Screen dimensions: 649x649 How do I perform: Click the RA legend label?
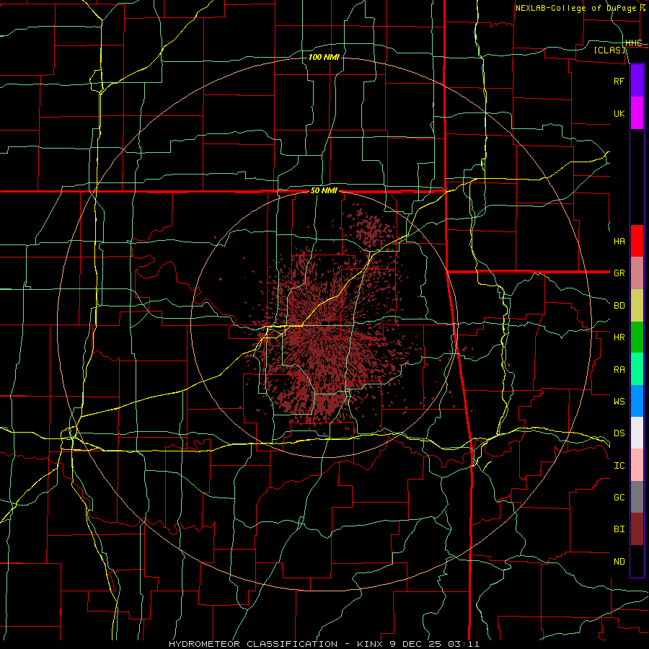coord(619,370)
